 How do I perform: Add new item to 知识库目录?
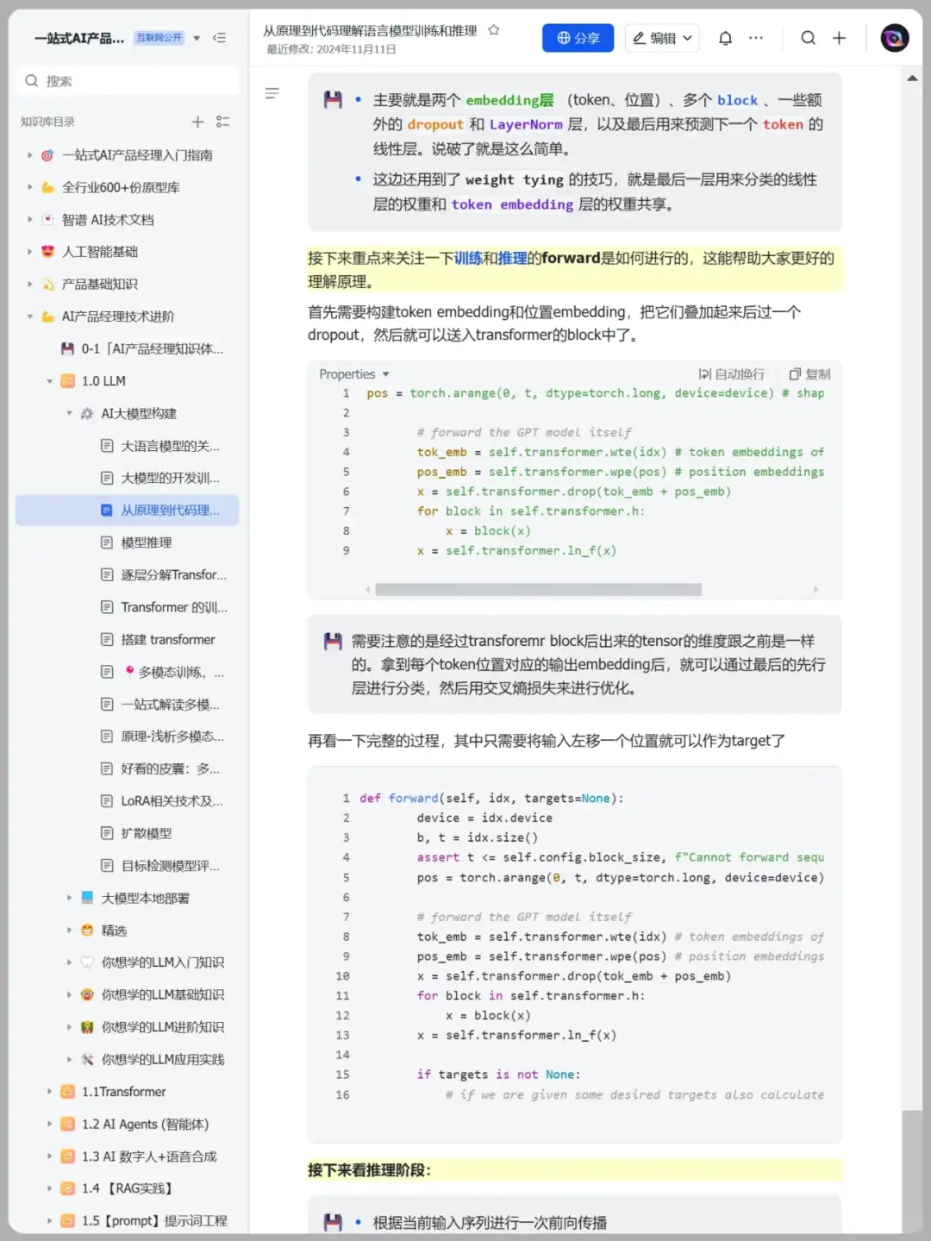pyautogui.click(x=197, y=122)
